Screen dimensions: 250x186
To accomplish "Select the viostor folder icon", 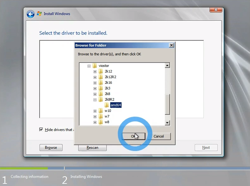I will 95,66.
